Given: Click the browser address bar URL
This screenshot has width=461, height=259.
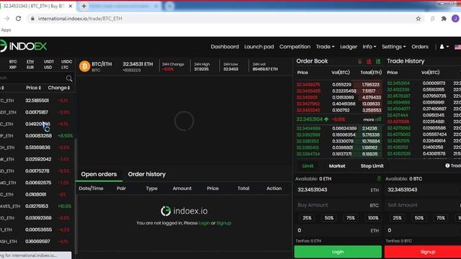Looking at the screenshot, I should (x=80, y=19).
